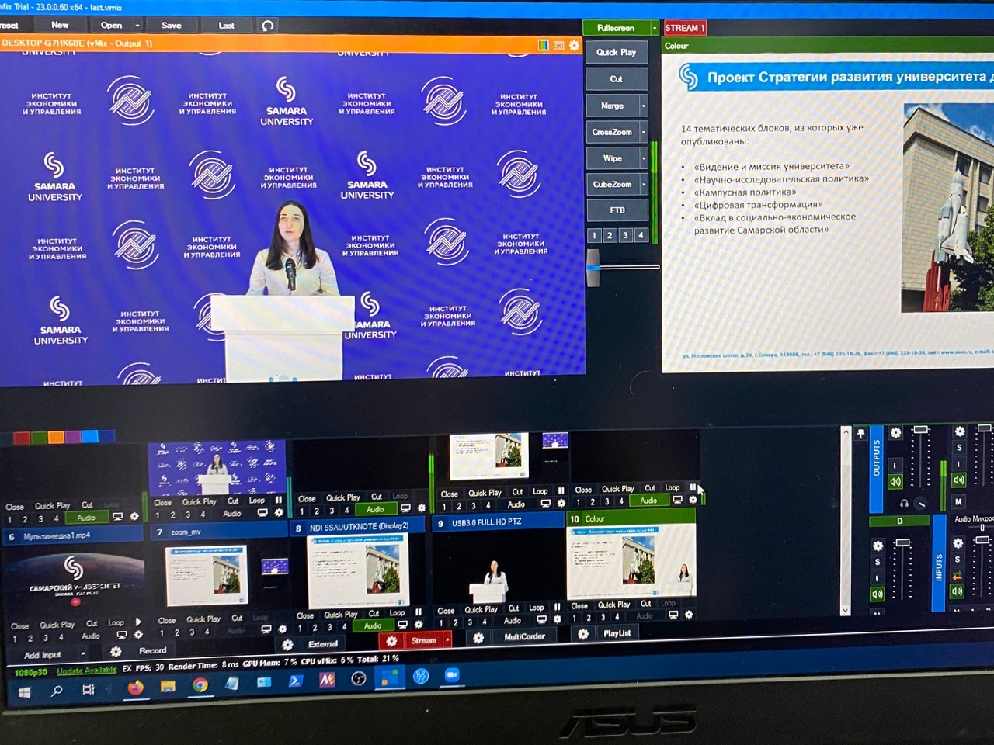
Task: Switch to INPUTS mixer tab
Action: (x=939, y=563)
